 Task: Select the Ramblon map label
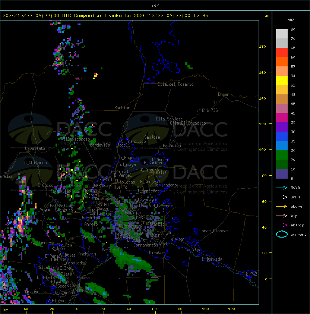click(122, 108)
